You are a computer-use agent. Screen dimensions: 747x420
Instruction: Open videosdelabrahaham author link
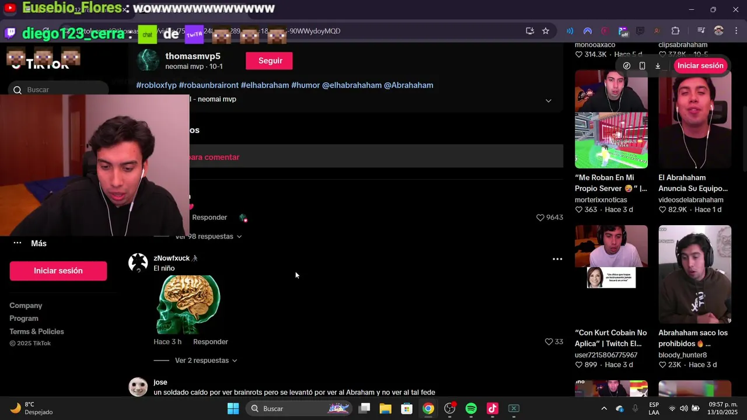coord(691,199)
